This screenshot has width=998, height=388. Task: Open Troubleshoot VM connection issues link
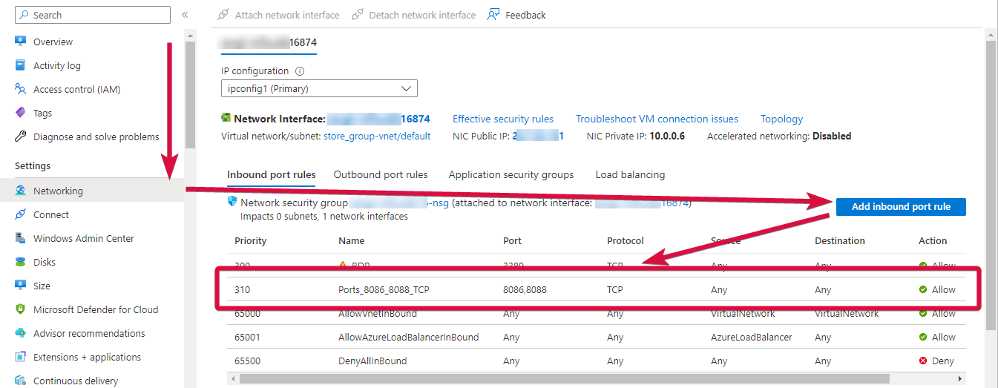coord(657,119)
